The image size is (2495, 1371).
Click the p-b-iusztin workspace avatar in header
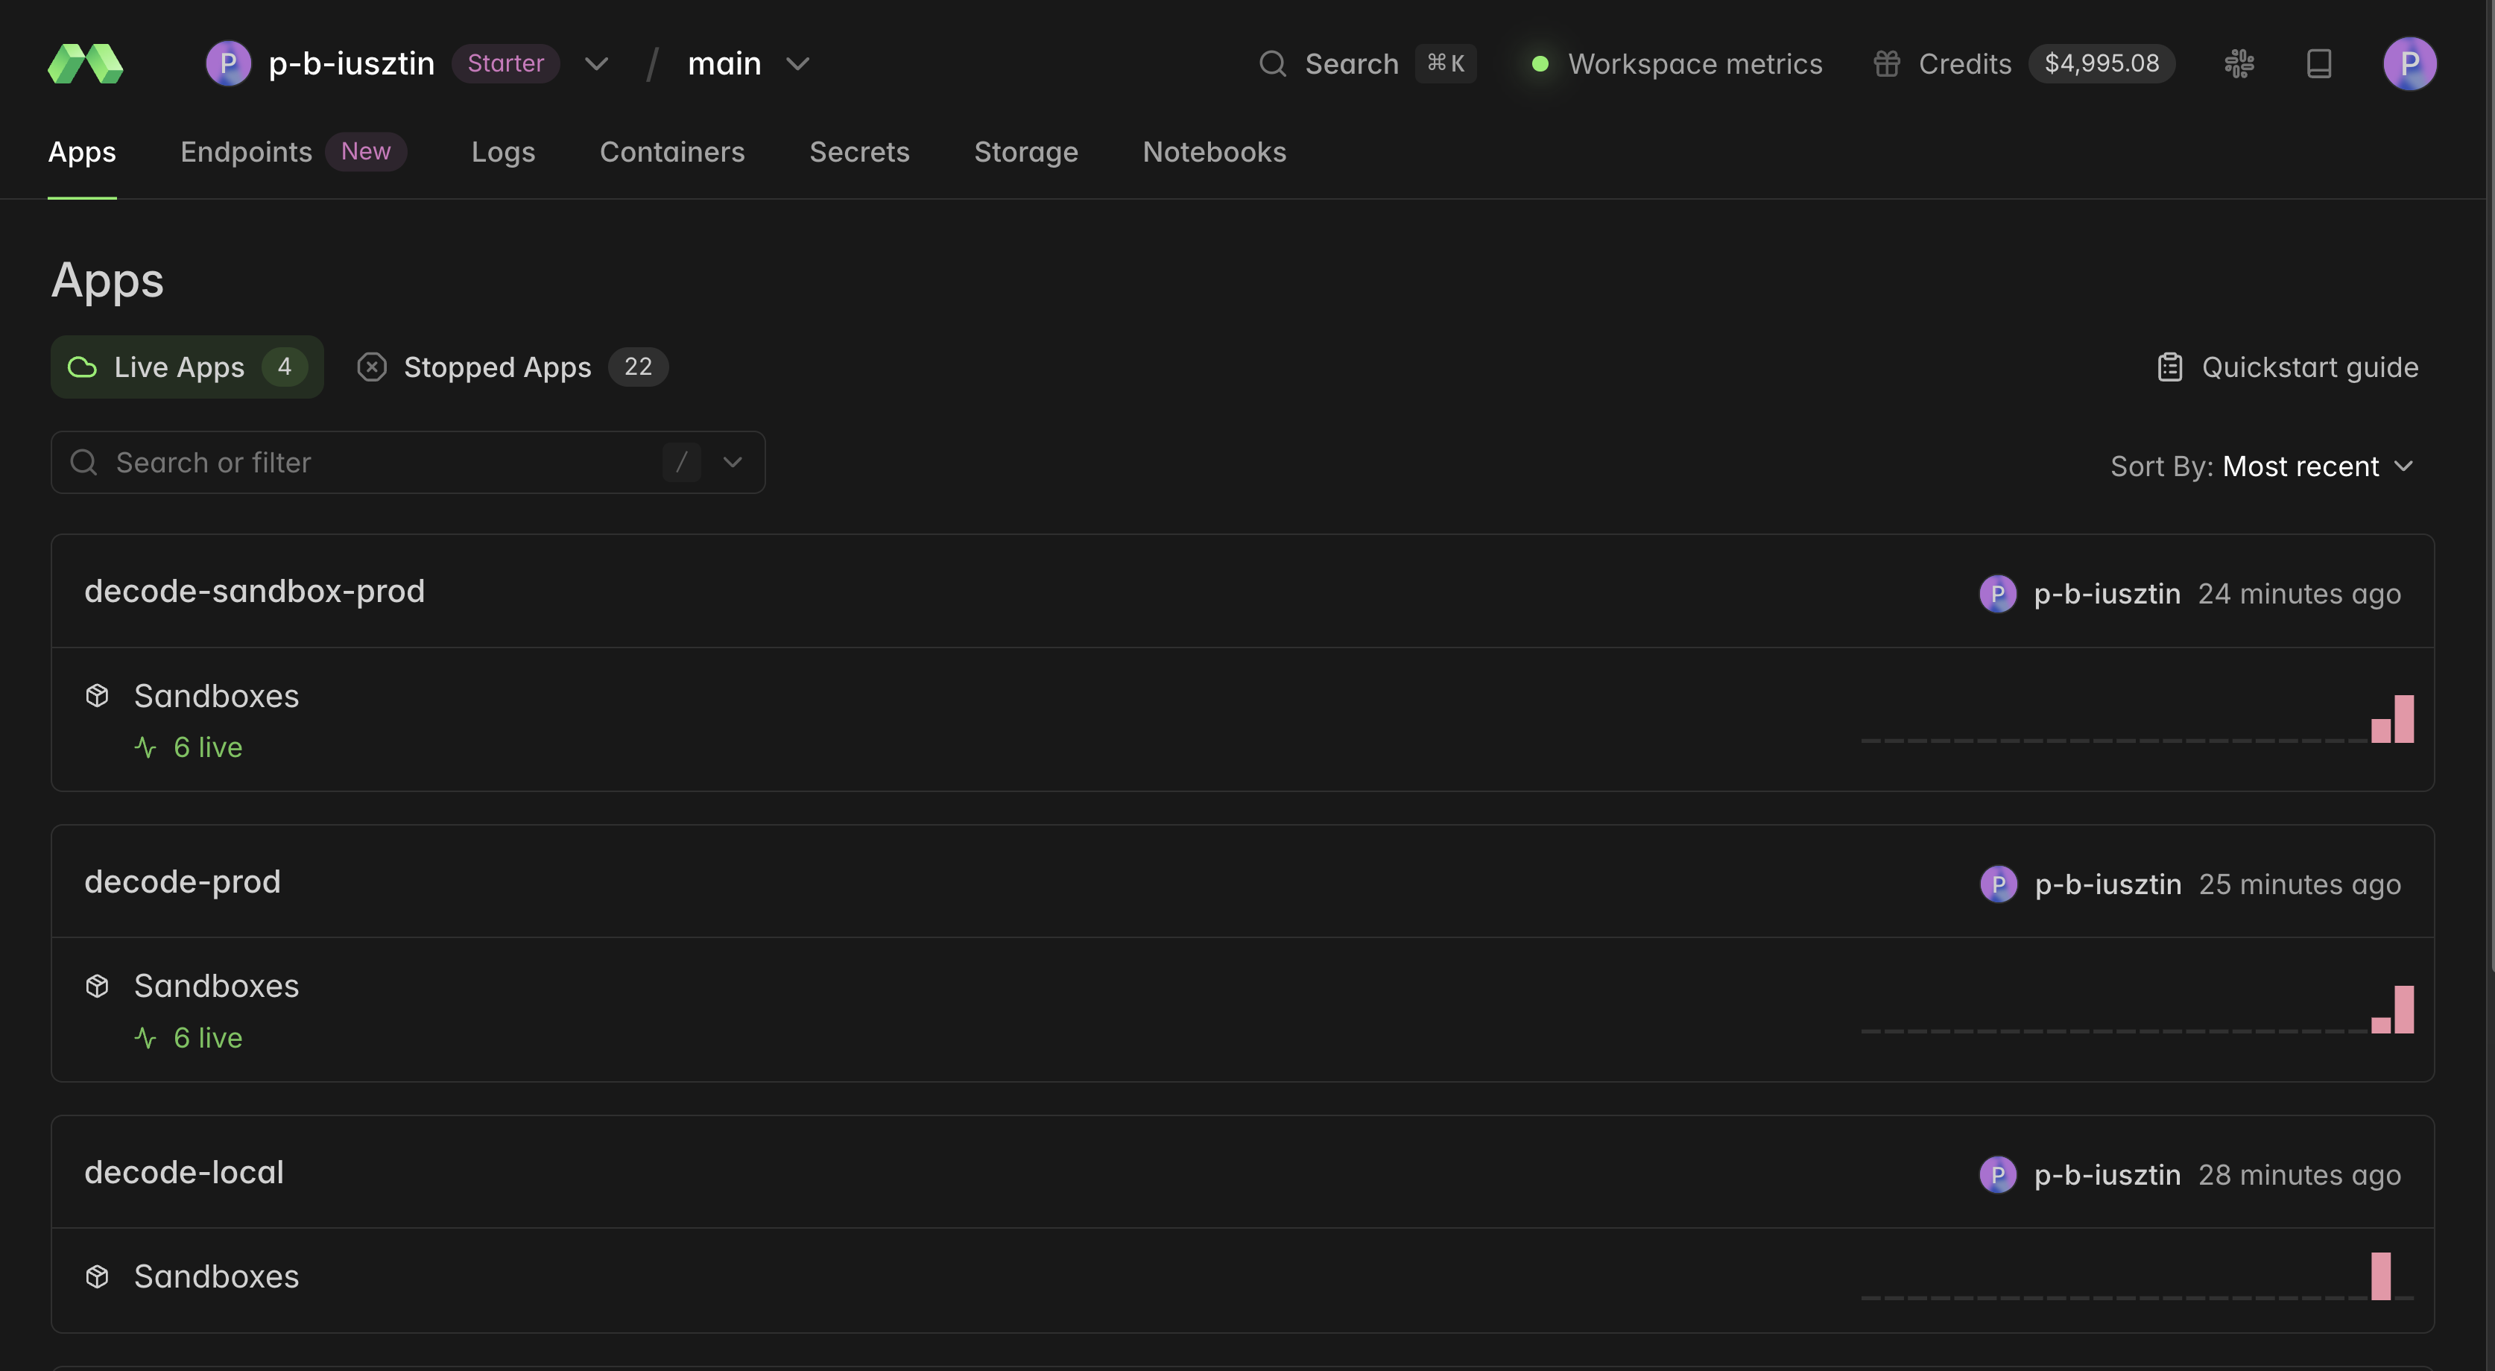pos(229,64)
